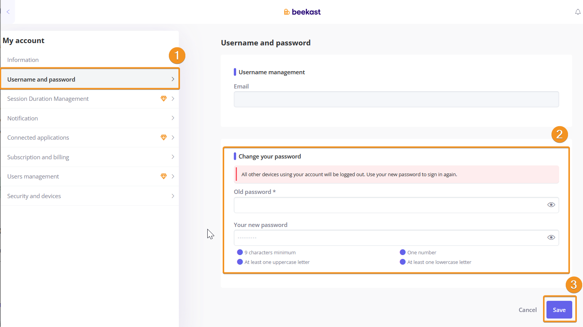This screenshot has height=327, width=583.
Task: Go to Connected applications section
Action: [38, 138]
